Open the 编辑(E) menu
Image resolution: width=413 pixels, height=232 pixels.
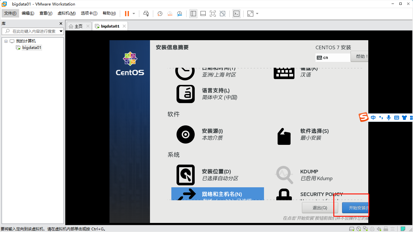click(x=28, y=13)
